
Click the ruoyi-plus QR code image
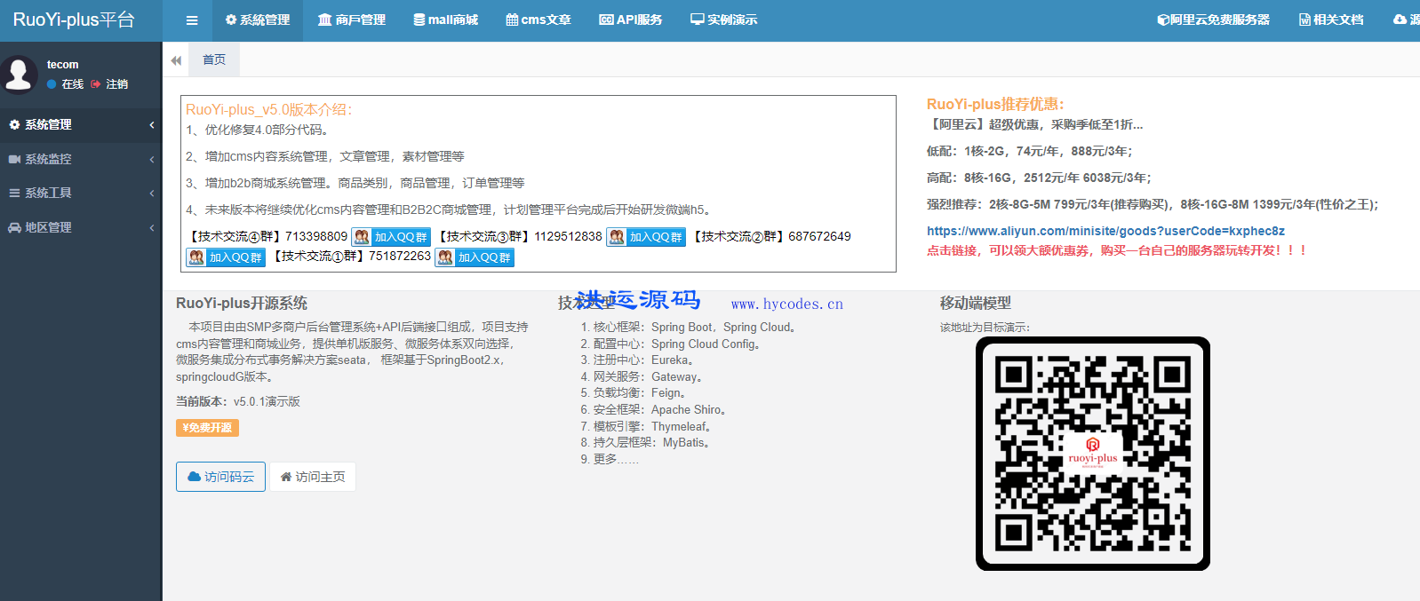[x=1093, y=454]
